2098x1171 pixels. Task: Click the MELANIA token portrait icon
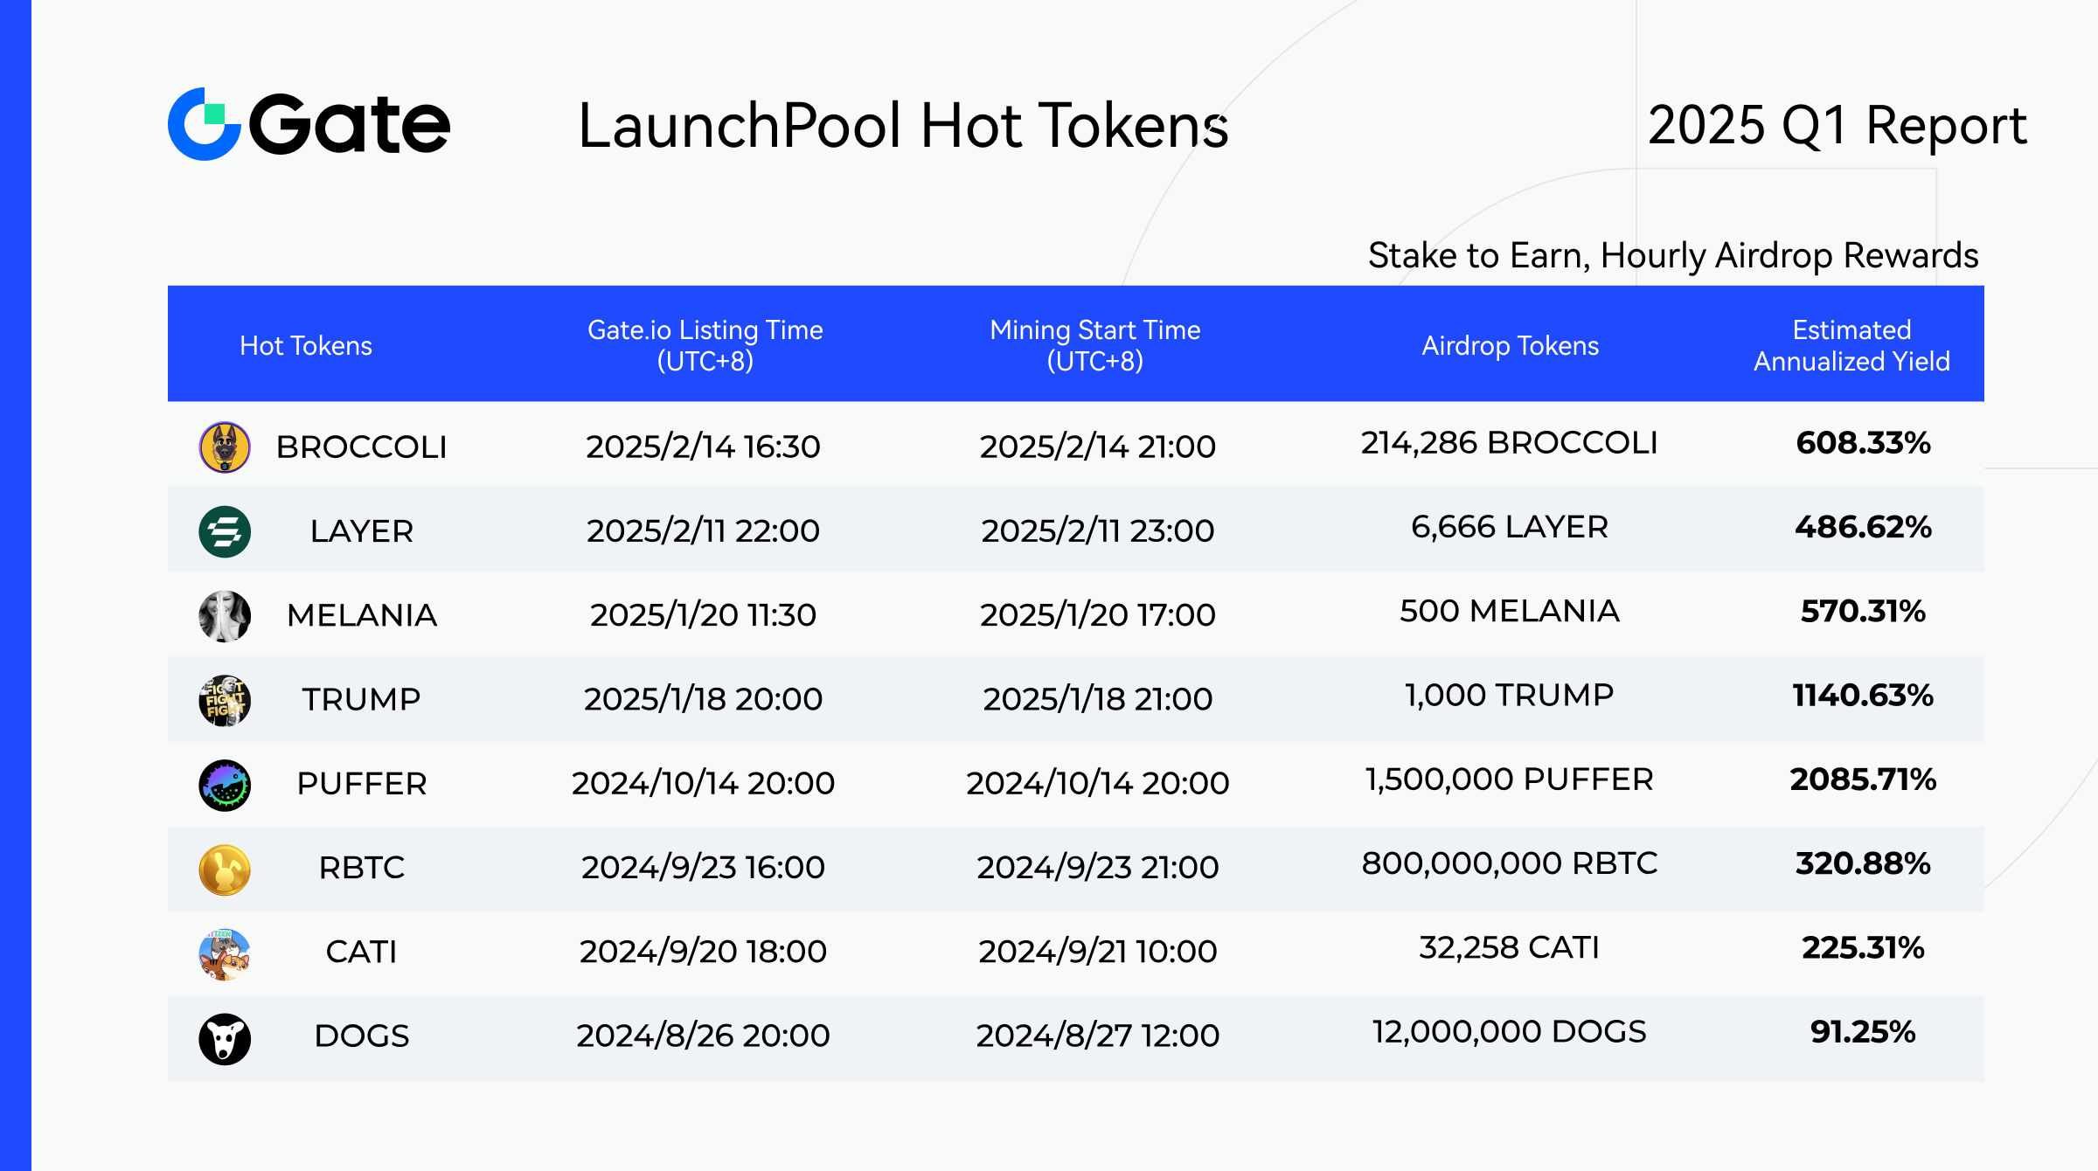225,615
